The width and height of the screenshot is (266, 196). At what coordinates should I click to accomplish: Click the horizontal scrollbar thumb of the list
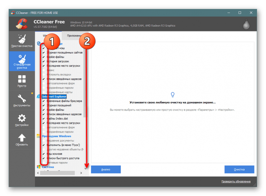coord(57,173)
